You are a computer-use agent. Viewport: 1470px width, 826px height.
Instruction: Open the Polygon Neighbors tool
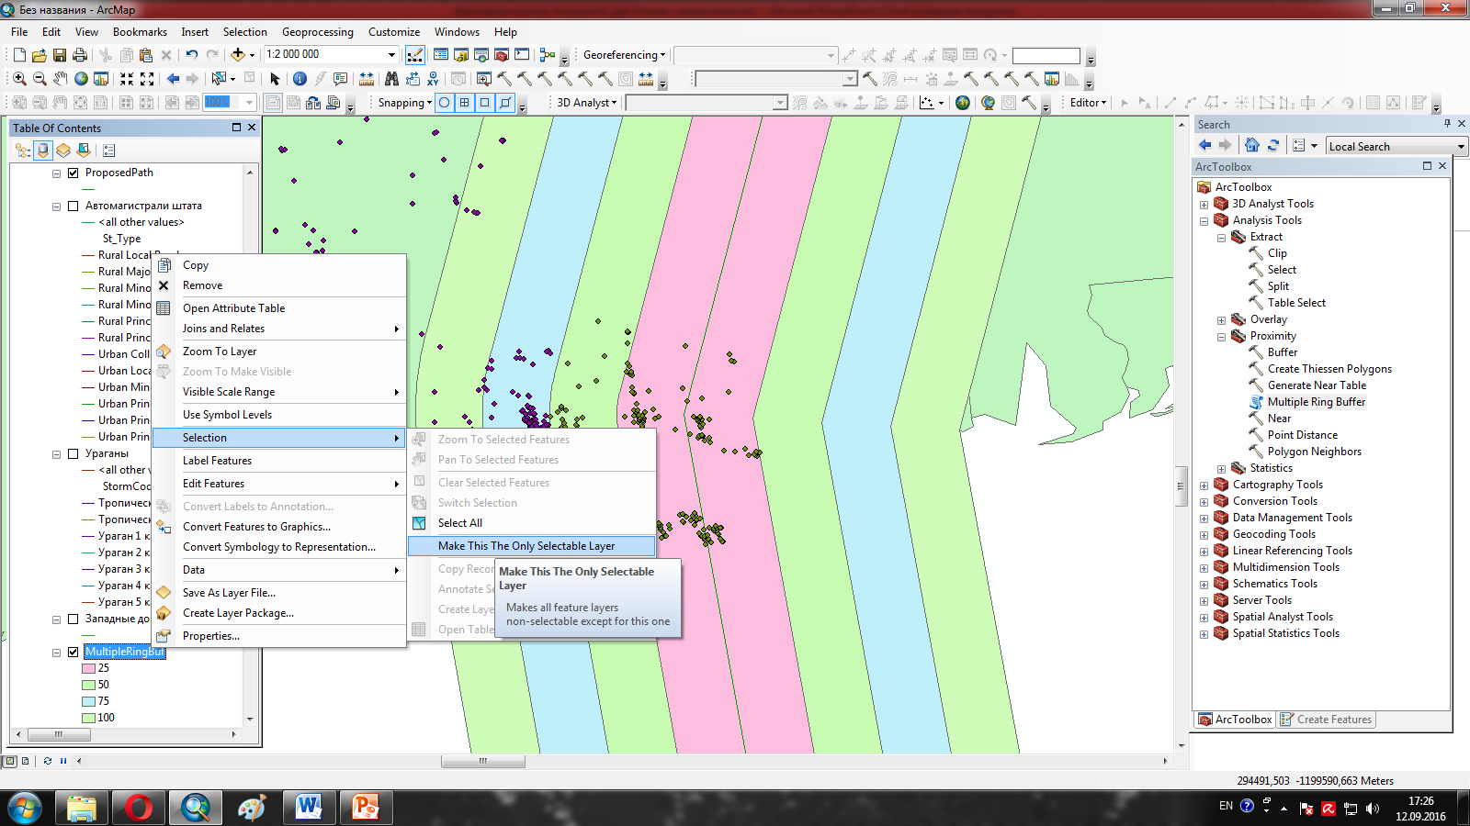point(1314,452)
